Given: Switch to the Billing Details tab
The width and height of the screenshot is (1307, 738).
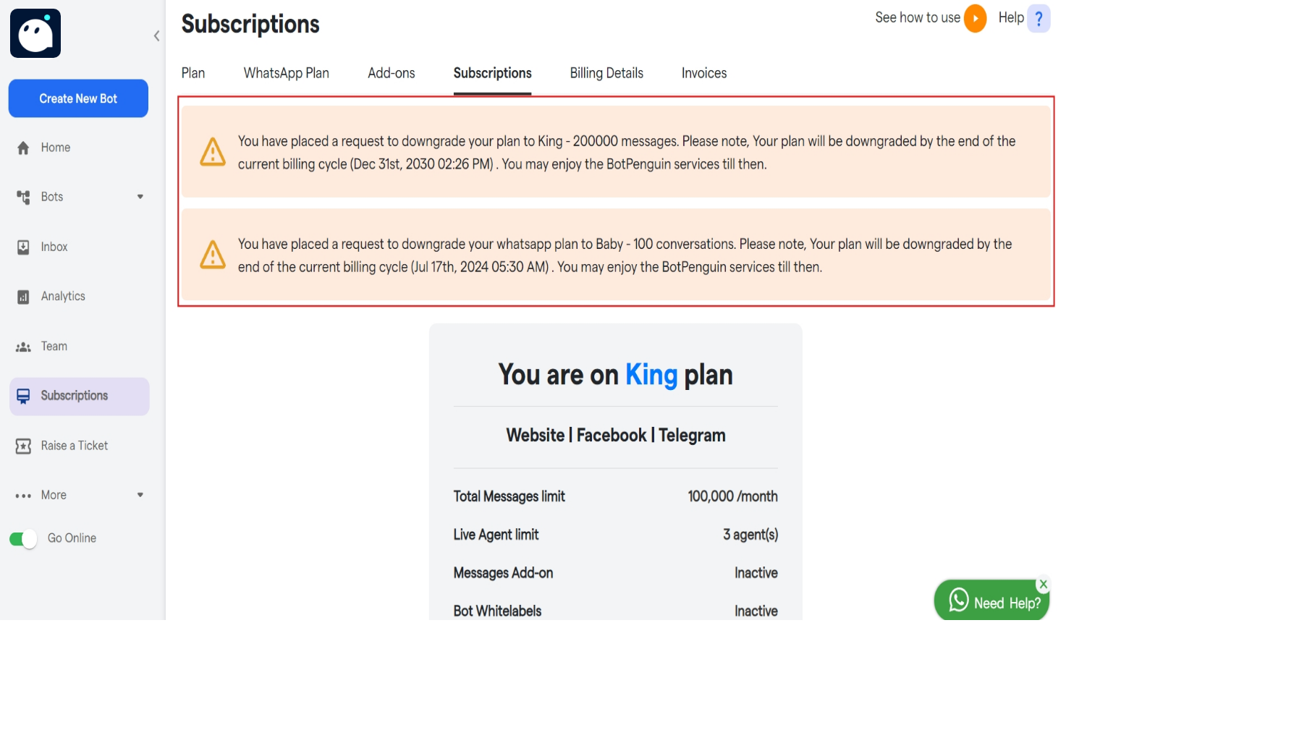Looking at the screenshot, I should [x=606, y=72].
